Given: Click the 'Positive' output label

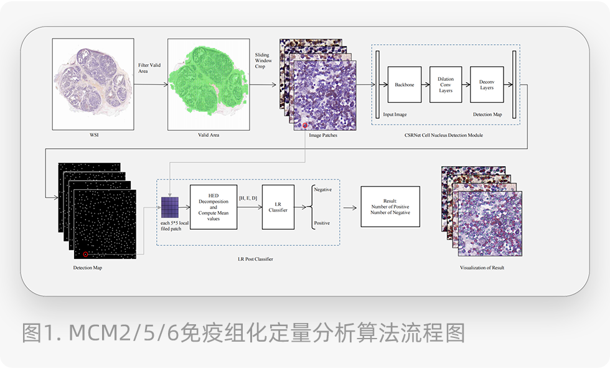Looking at the screenshot, I should point(322,223).
